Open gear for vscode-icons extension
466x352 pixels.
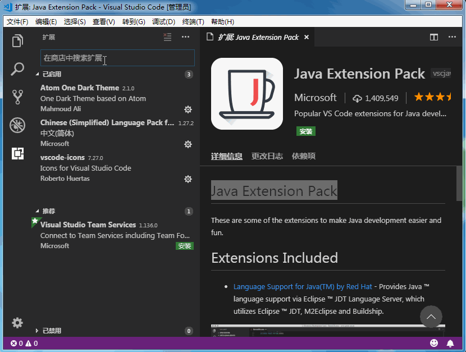coord(188,179)
